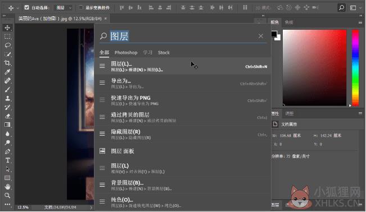Select the Clone Stamp tool
The width and height of the screenshot is (366, 212).
click(7, 99)
